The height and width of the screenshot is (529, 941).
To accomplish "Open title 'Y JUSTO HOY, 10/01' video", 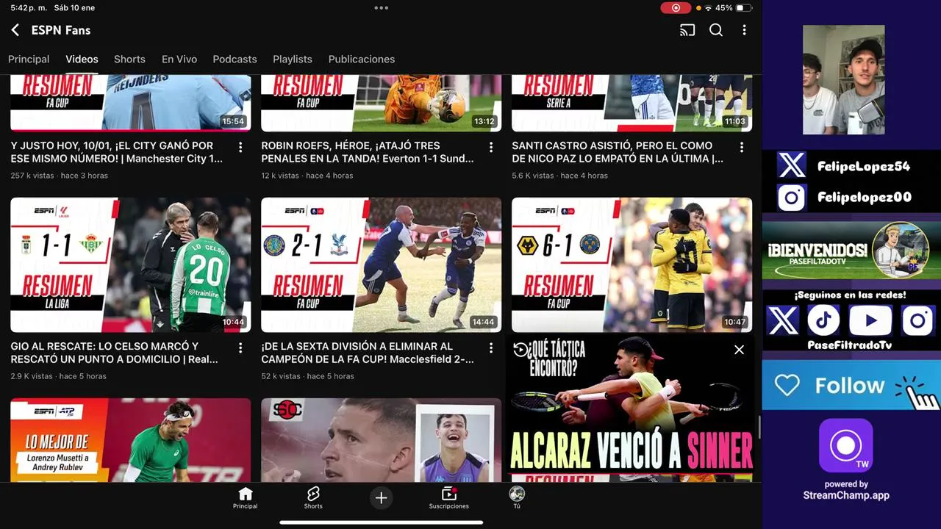I will coord(117,152).
